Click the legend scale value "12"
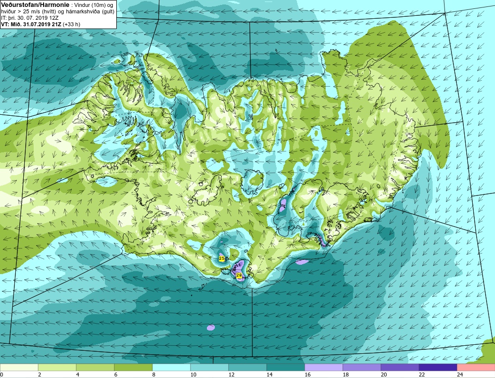The image size is (495, 378). [x=231, y=375]
